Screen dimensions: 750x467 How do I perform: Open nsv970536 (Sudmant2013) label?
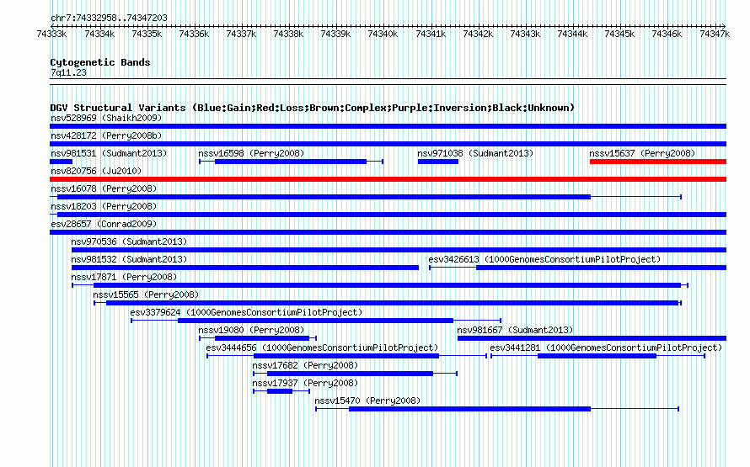coord(129,241)
